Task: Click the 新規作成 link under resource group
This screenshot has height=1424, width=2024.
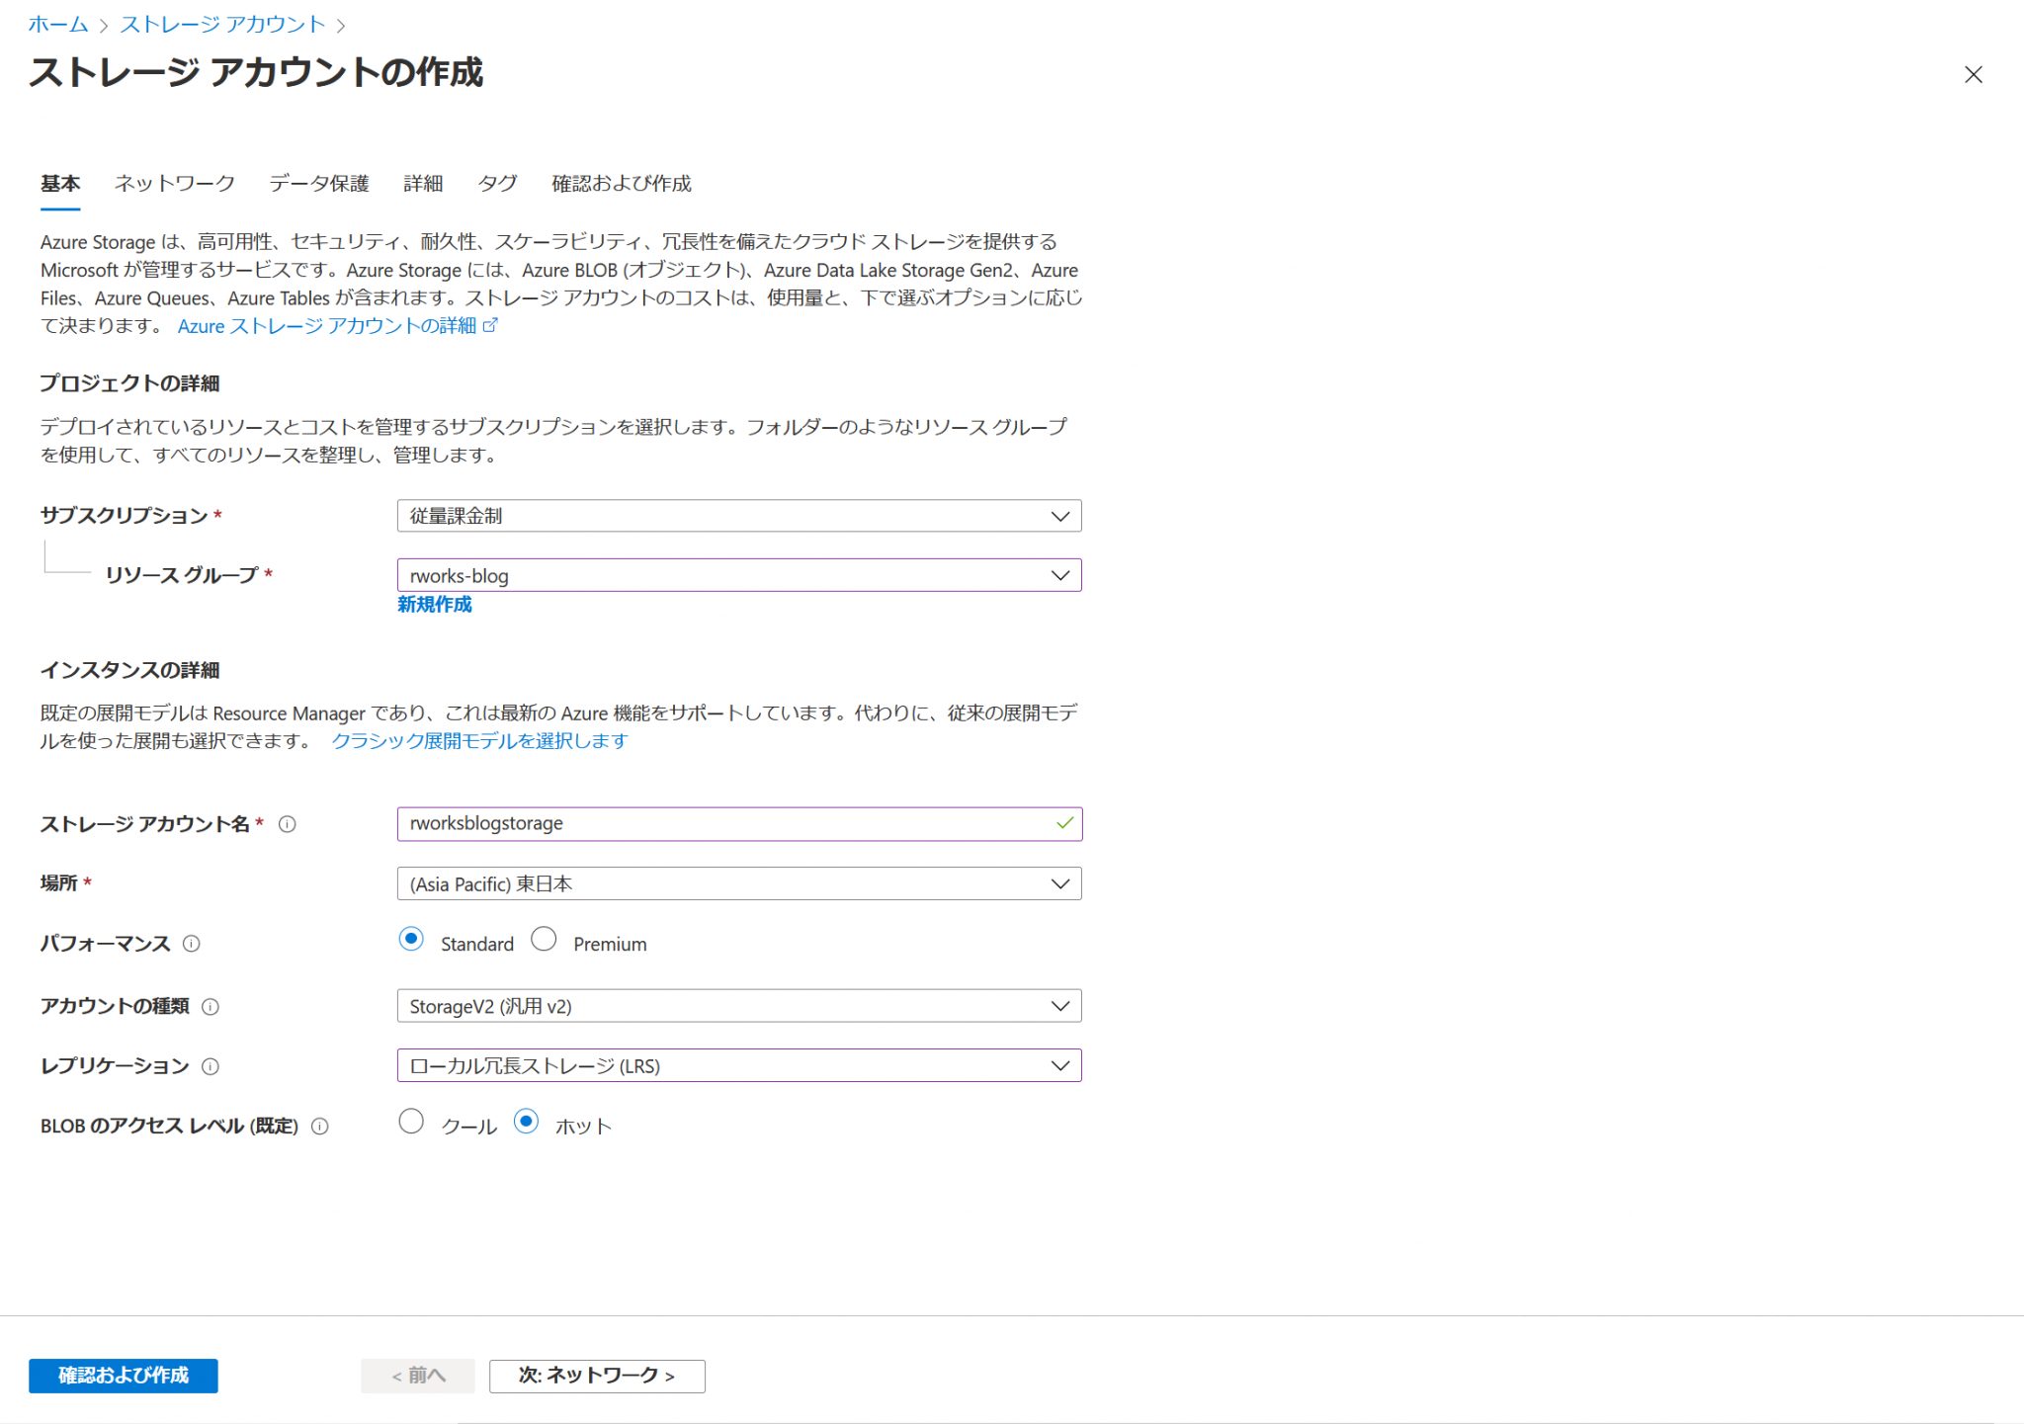Action: (435, 605)
